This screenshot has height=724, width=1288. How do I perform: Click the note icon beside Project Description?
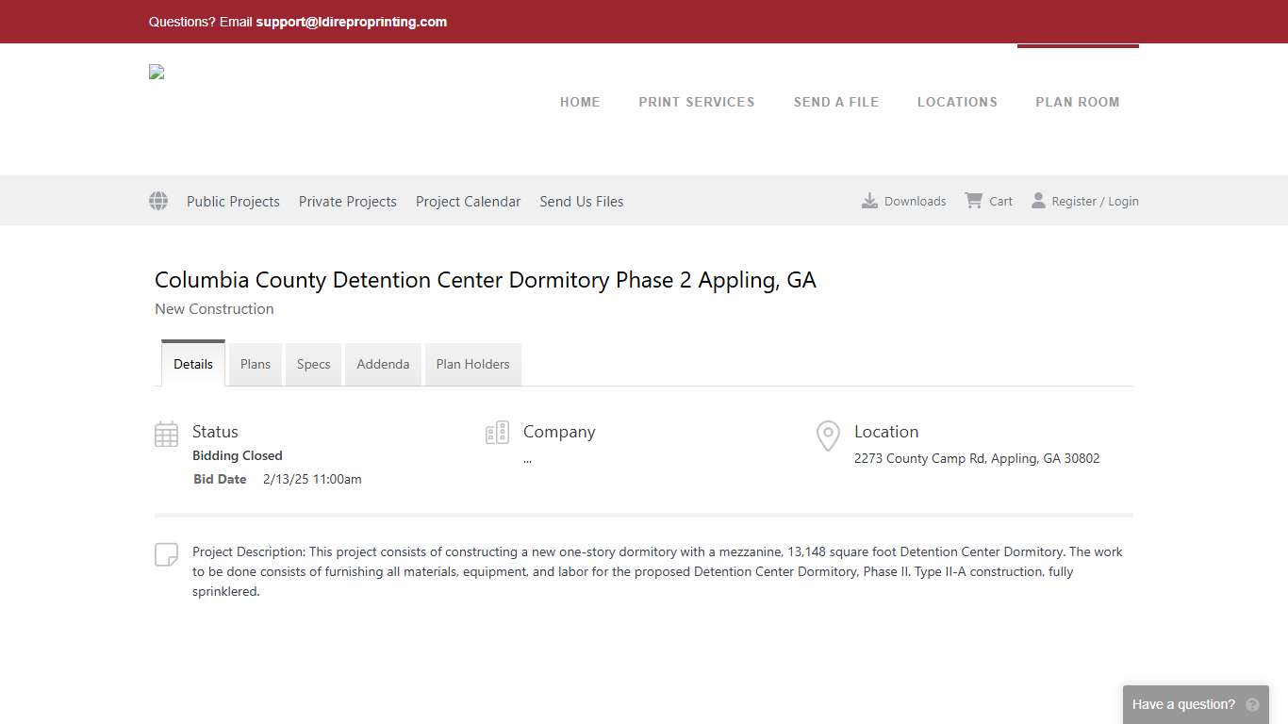pos(166,554)
